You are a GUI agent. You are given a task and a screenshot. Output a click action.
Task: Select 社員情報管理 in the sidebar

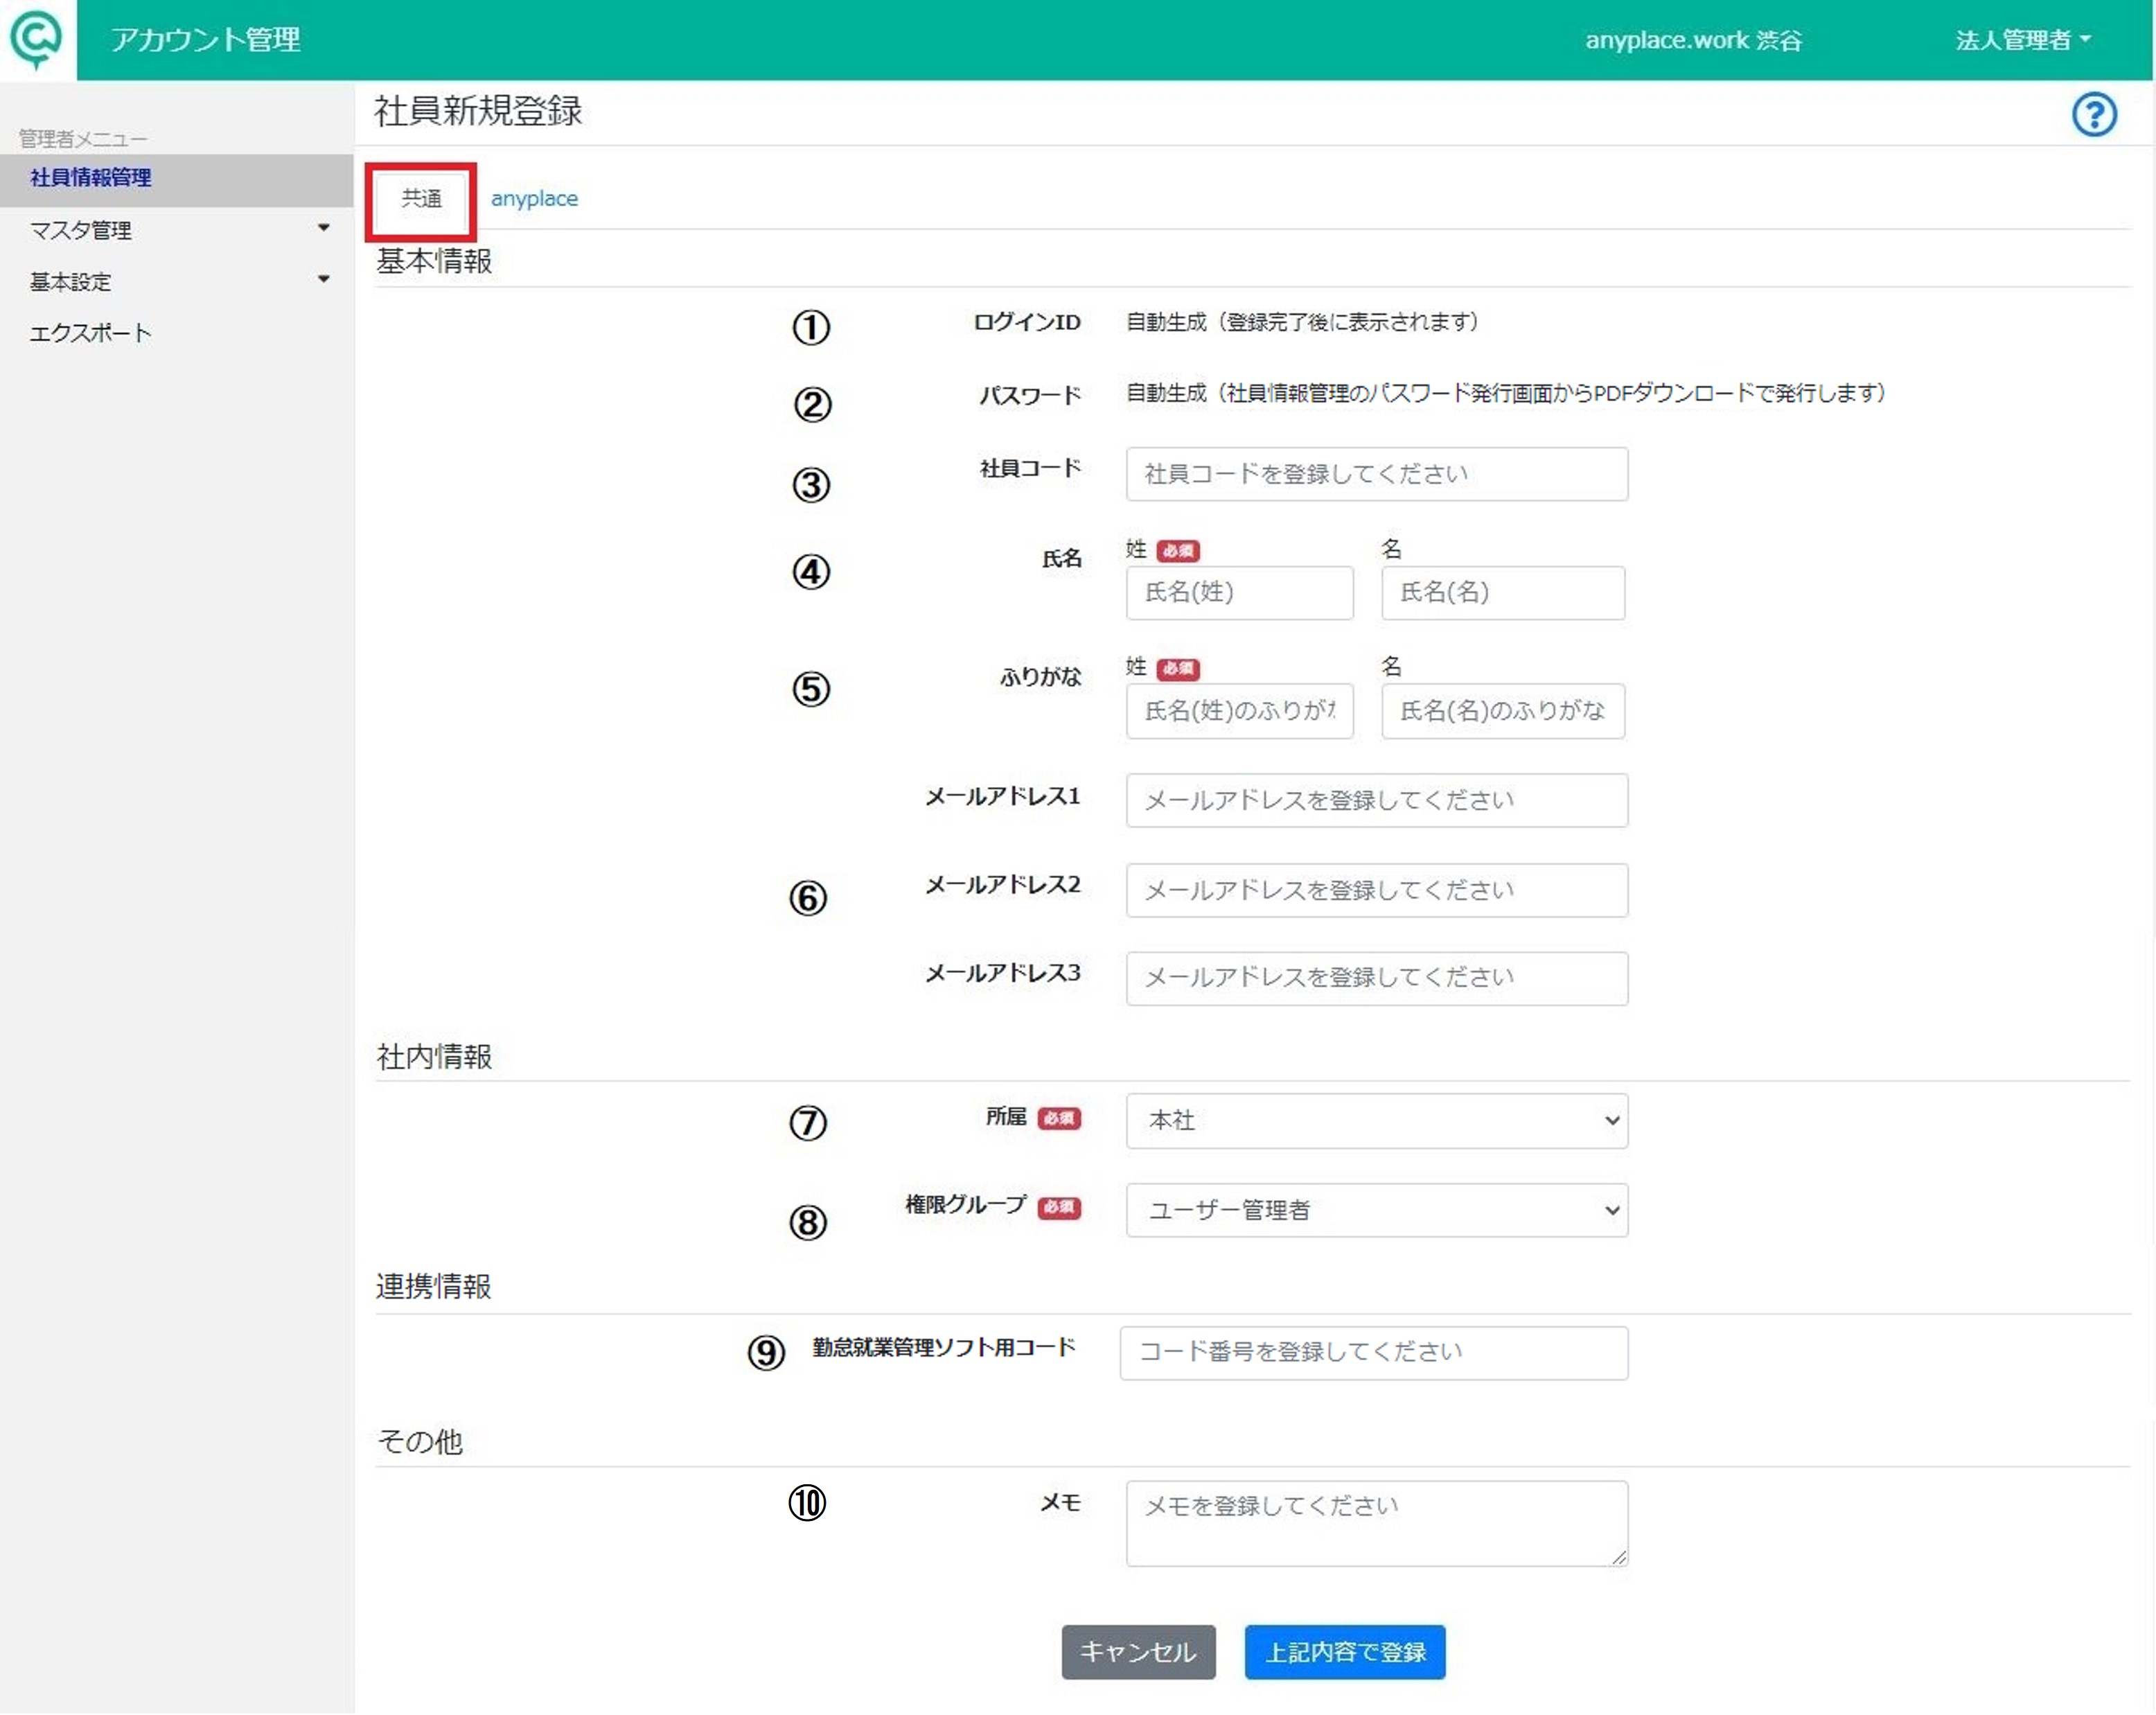pos(91,178)
